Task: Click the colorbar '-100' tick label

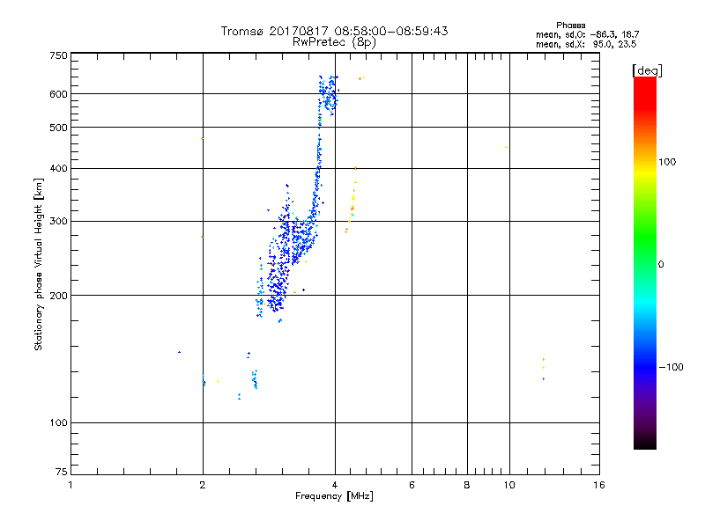Action: (x=672, y=367)
